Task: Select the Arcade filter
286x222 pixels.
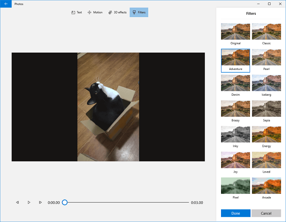Action: coord(266,186)
